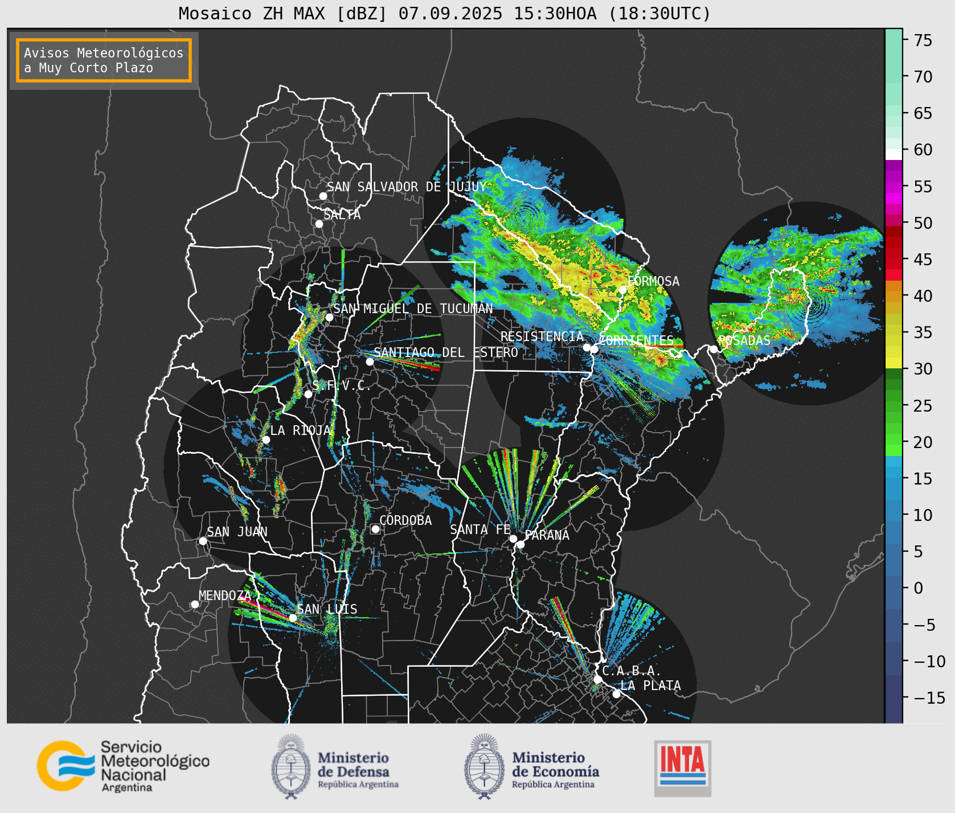Click the Santa Fe city marker
The image size is (955, 813).
click(513, 539)
